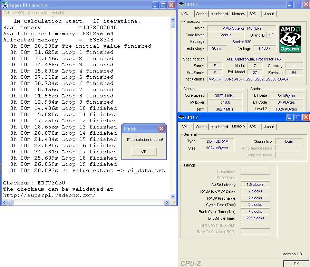Click the memory Type field DDR-SDRAM
The image size is (310, 267).
coord(217,141)
